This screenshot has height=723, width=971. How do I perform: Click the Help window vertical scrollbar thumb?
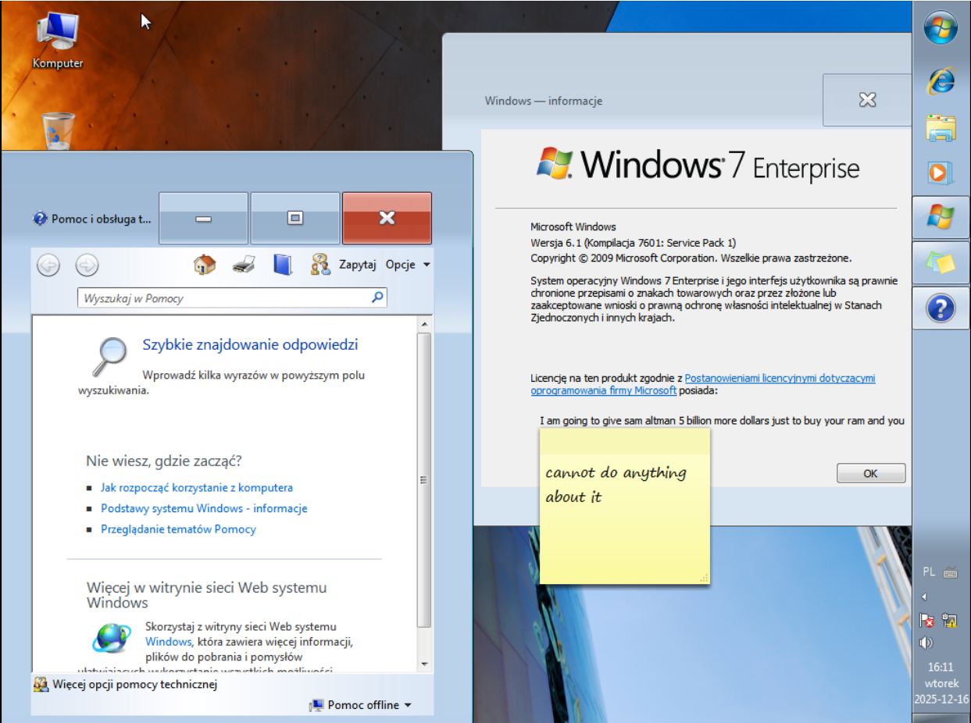(424, 479)
